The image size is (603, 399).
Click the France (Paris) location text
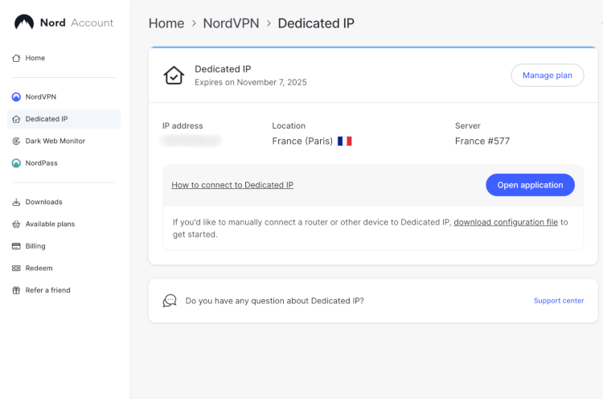tap(302, 142)
